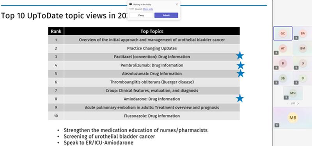Click the star beside Amiodarone row

point(240,98)
